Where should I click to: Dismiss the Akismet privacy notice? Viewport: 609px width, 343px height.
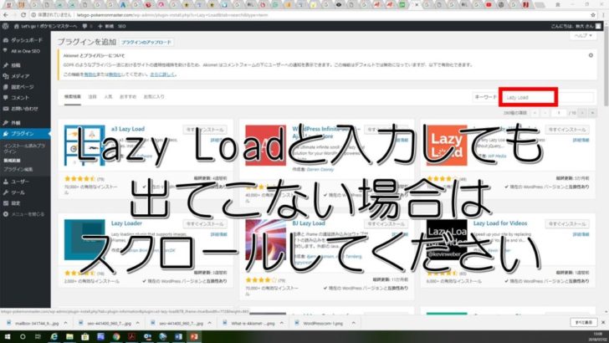pos(591,55)
